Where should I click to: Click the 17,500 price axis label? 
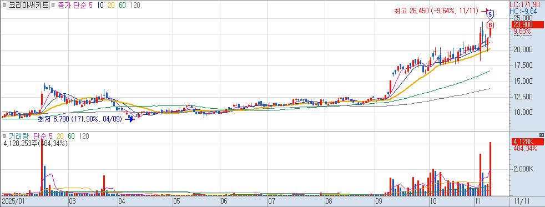[523, 65]
